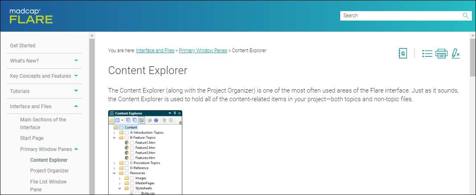Click the hamburger icon in Content Explorer title bar

pyautogui.click(x=112, y=113)
